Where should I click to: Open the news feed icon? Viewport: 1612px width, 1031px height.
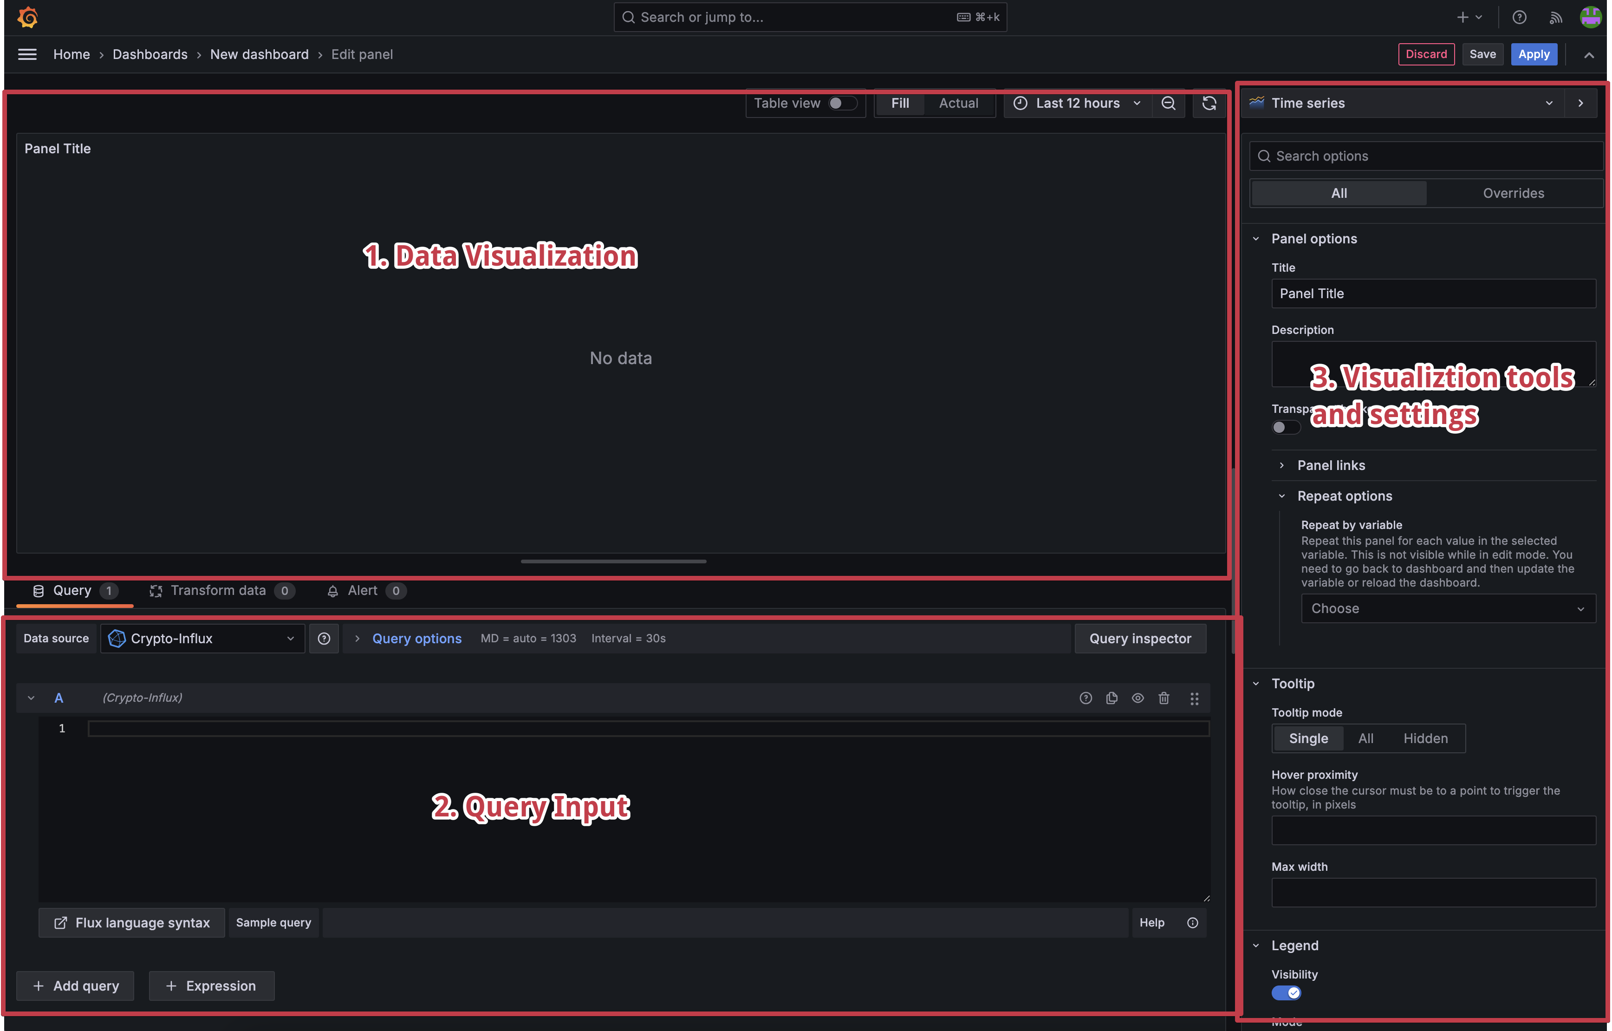pyautogui.click(x=1555, y=18)
